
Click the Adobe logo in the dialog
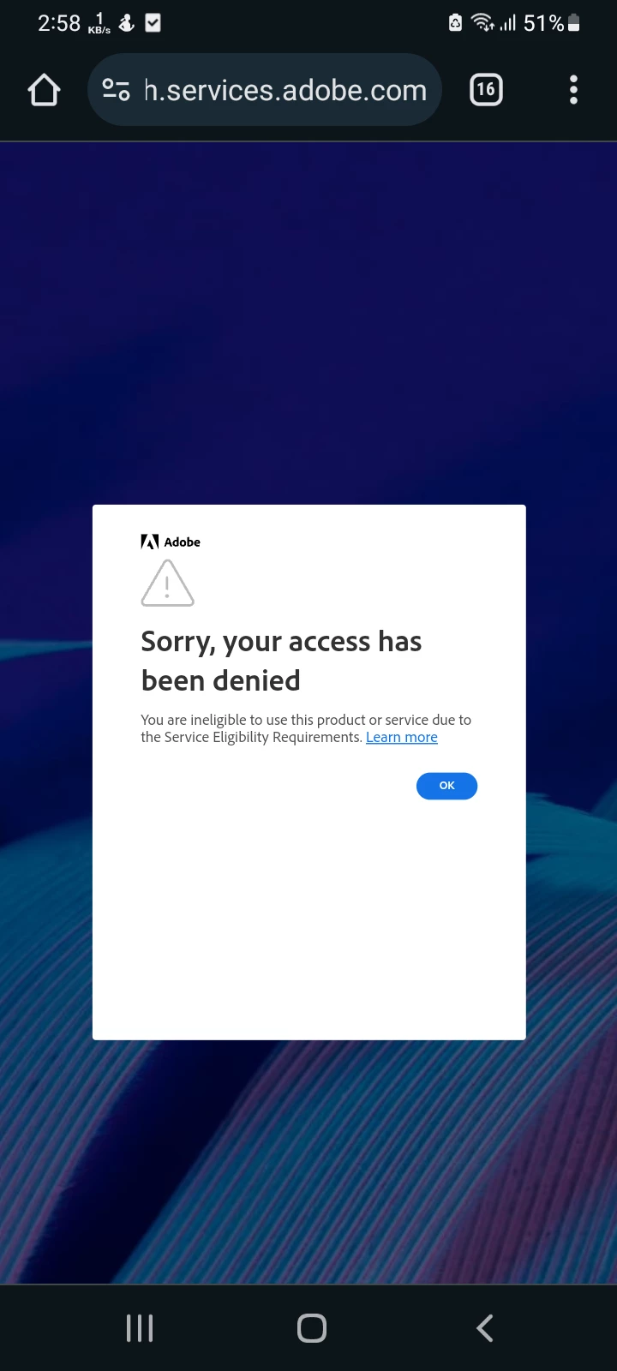171,542
